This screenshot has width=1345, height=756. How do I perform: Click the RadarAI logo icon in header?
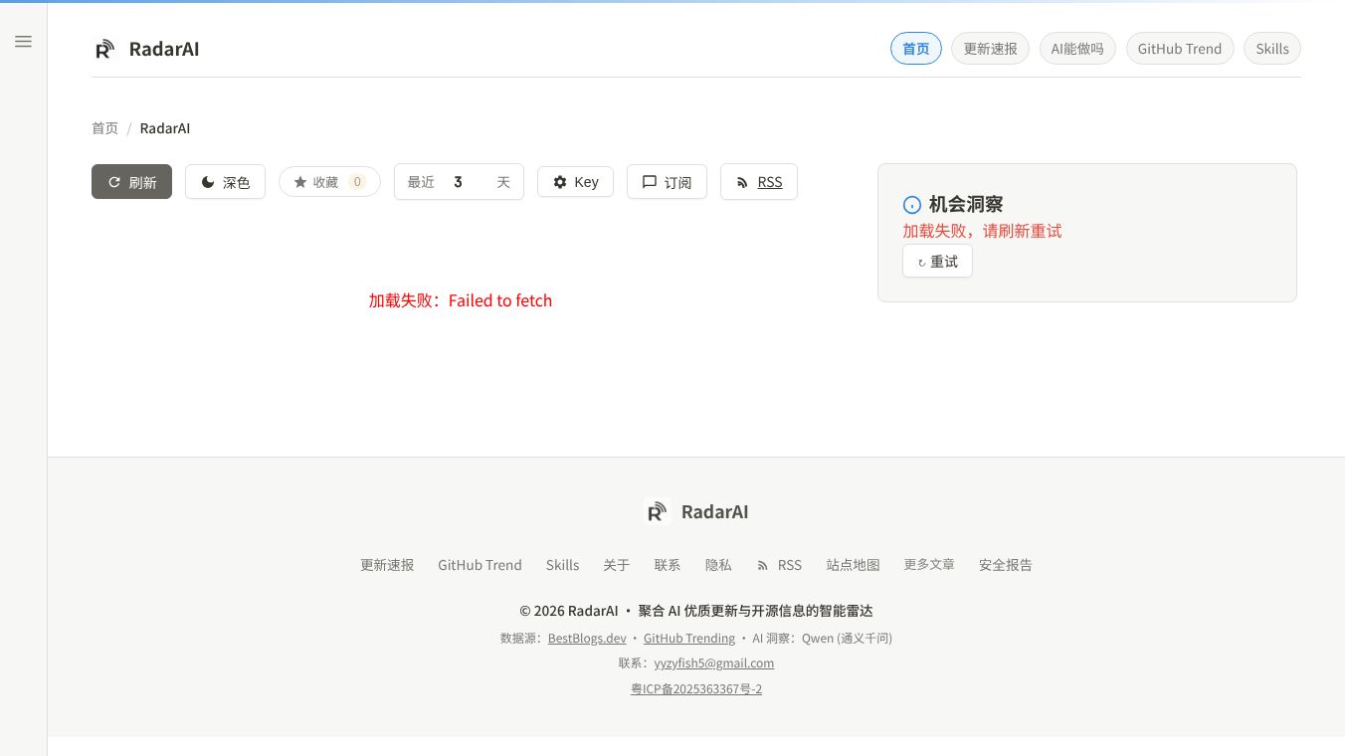coord(104,49)
